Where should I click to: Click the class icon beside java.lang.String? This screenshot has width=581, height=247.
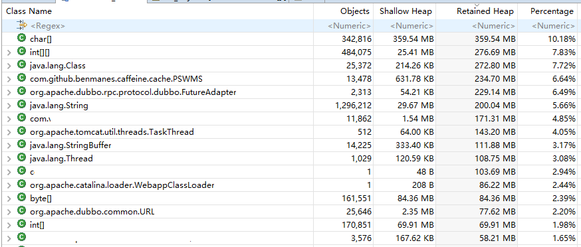coord(21,105)
